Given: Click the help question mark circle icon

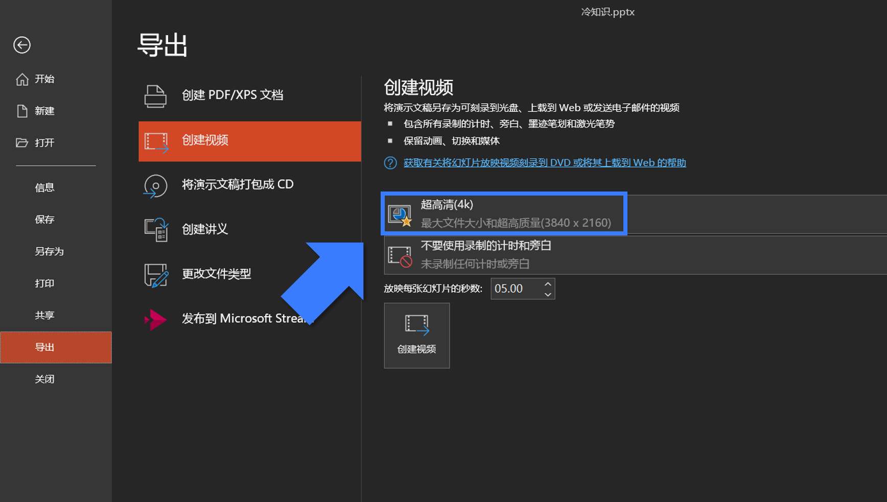Looking at the screenshot, I should (x=389, y=162).
